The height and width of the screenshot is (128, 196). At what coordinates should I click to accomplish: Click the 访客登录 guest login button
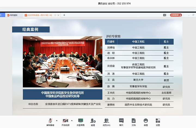pyautogui.click(x=176, y=15)
